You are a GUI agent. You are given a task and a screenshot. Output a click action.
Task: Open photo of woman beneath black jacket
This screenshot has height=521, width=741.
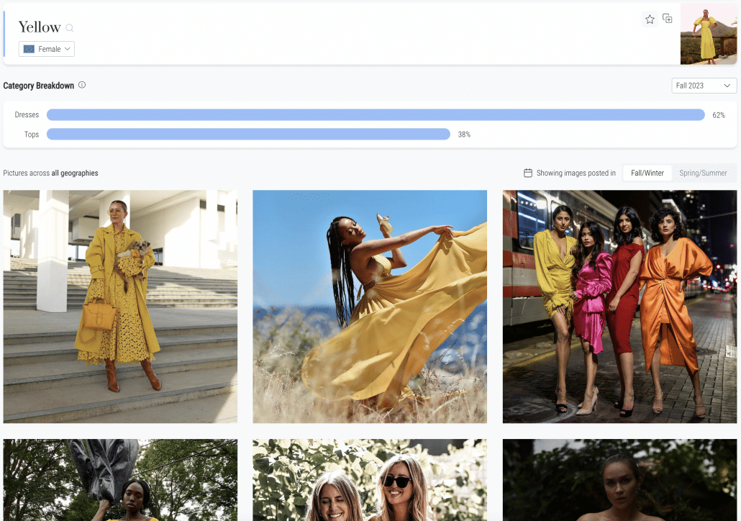coord(120,480)
